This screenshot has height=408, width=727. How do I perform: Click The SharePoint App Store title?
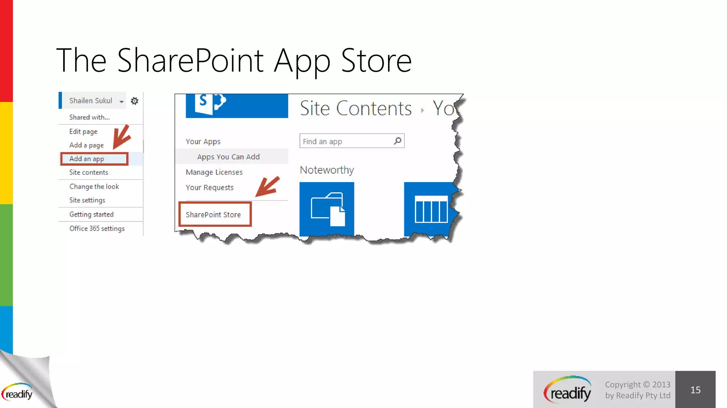234,61
